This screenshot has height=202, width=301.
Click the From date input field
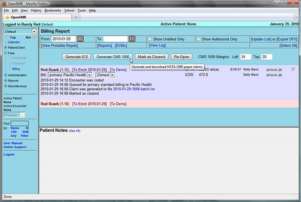click(64, 39)
